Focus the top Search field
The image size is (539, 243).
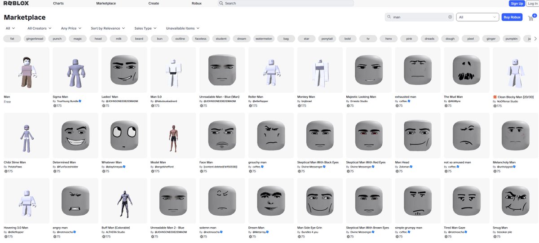click(286, 3)
